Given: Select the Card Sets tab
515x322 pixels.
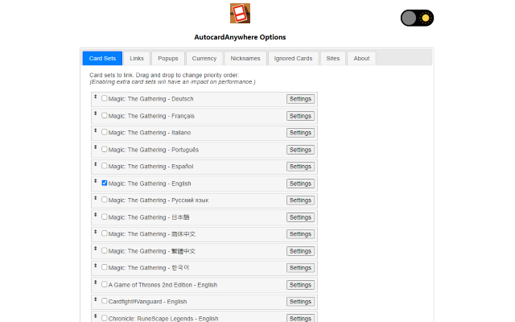Looking at the screenshot, I should [102, 59].
